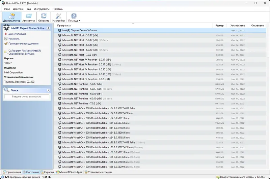Open the Инструменты menu

tap(42, 9)
